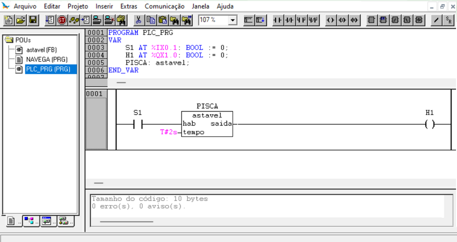Screen dimensions: 457x242
Task: Insert a Reset coil
Action: pyautogui.click(x=354, y=20)
